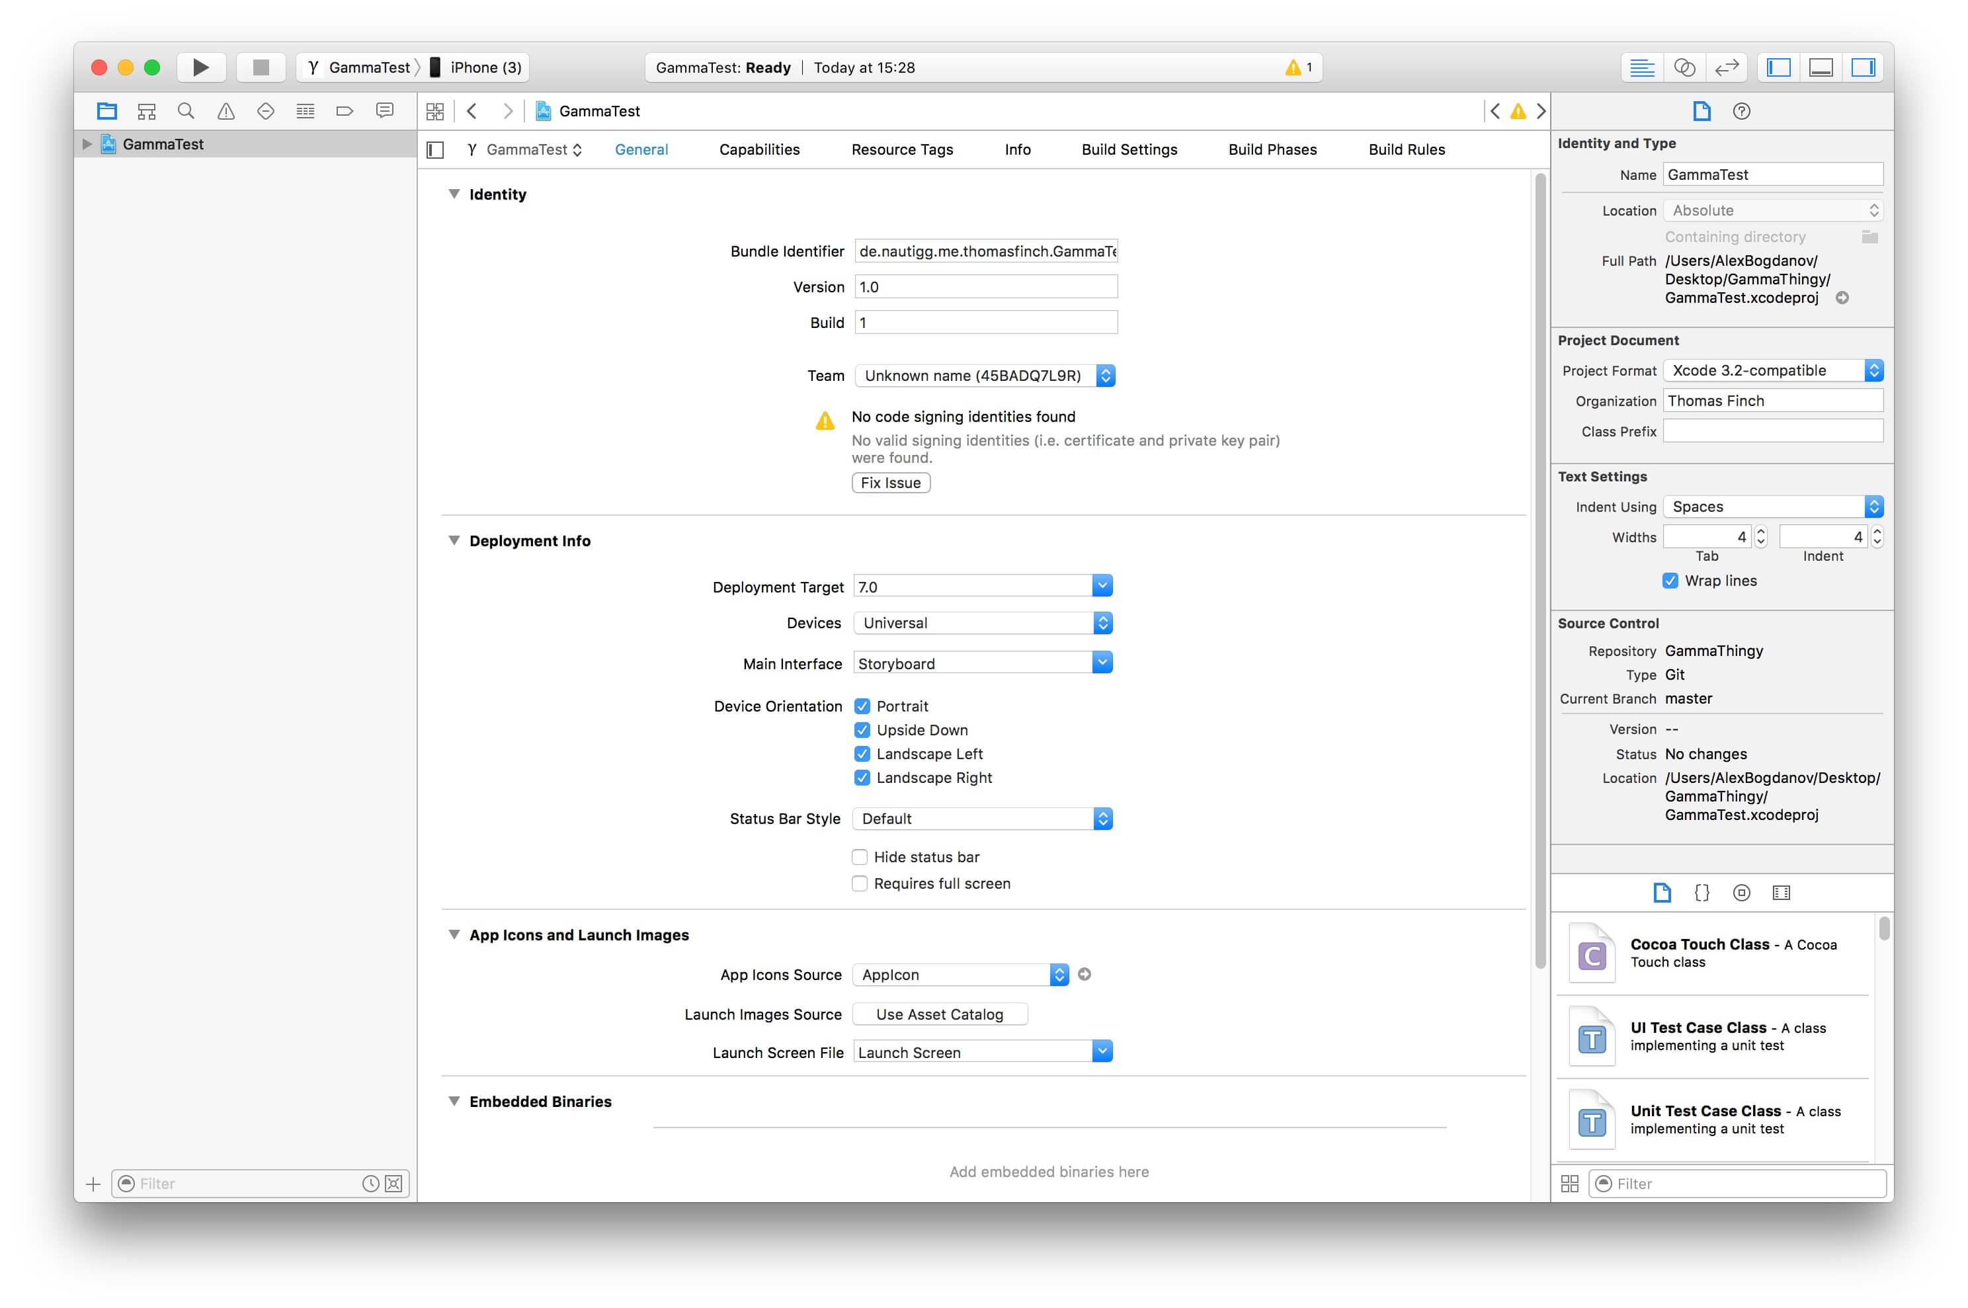Toggle the Wrap lines checkbox

click(1669, 581)
